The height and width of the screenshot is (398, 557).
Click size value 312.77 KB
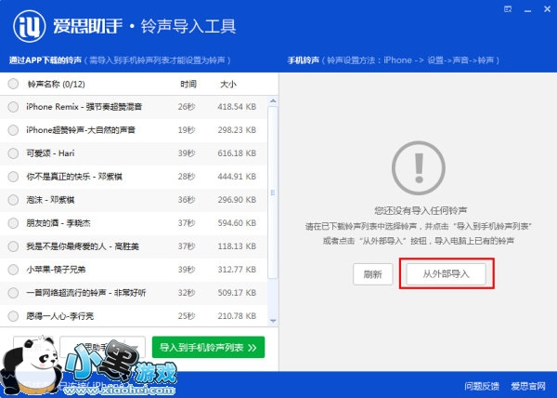(x=237, y=270)
